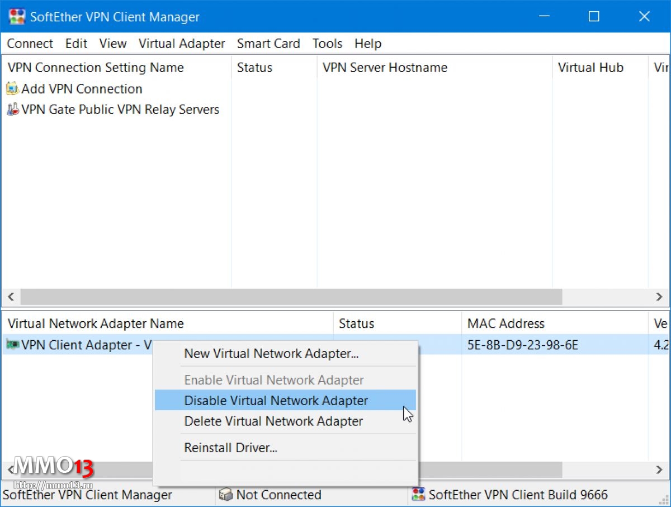Screen dimensions: 671x507
Task: Click Status column header in adapter list
Action: (x=397, y=323)
